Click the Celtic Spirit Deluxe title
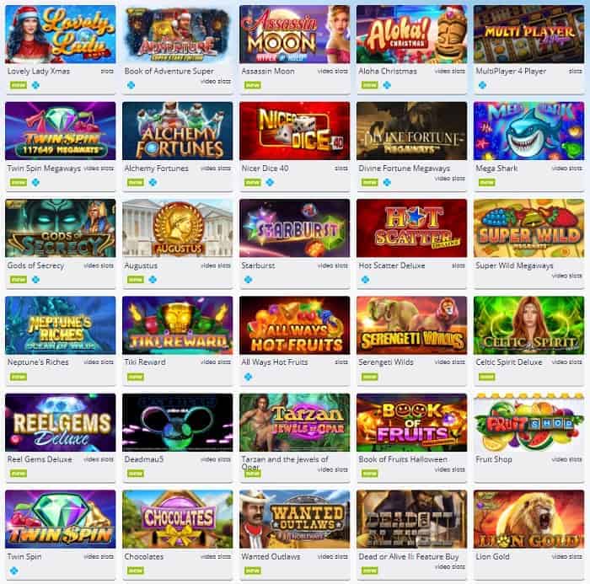Screen dimensions: 590x584 509,362
